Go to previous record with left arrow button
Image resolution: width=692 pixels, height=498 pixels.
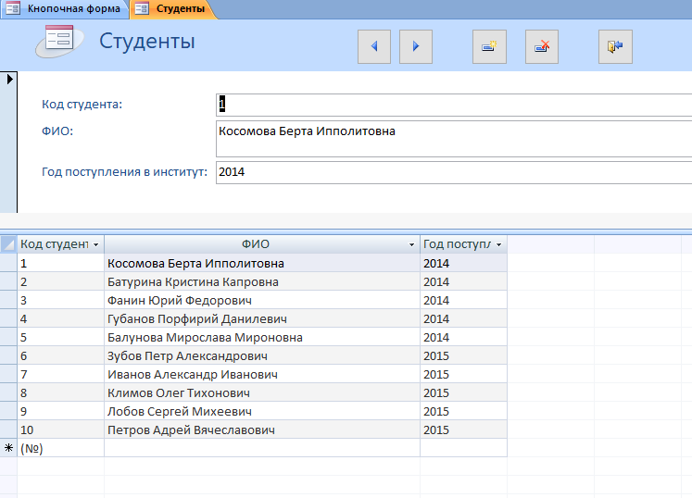374,47
